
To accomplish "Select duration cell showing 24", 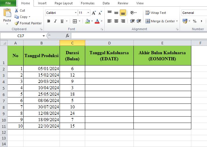I will point(72,113).
